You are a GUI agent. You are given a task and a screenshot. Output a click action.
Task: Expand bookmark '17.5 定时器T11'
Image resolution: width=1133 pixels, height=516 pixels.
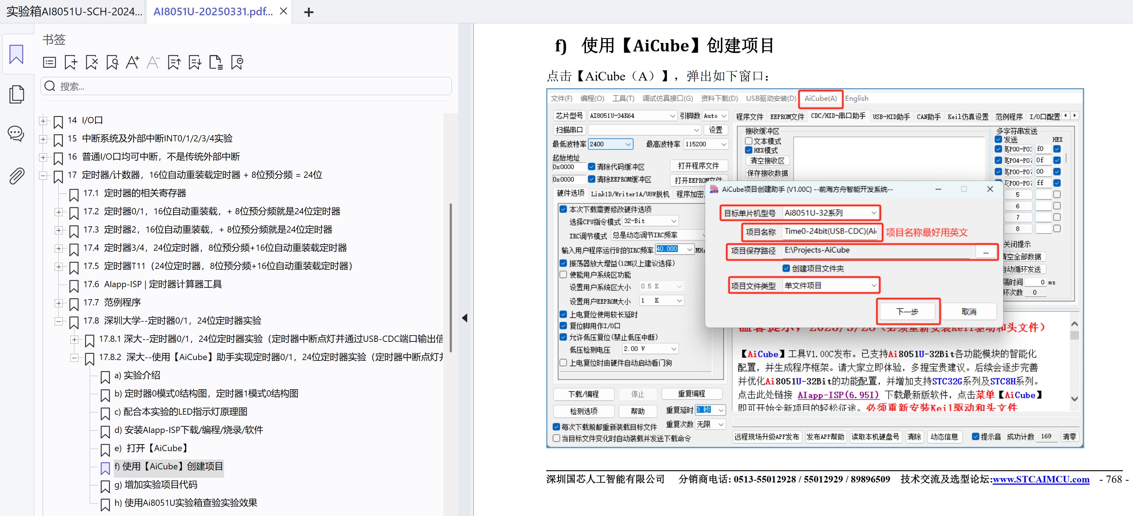coord(59,267)
